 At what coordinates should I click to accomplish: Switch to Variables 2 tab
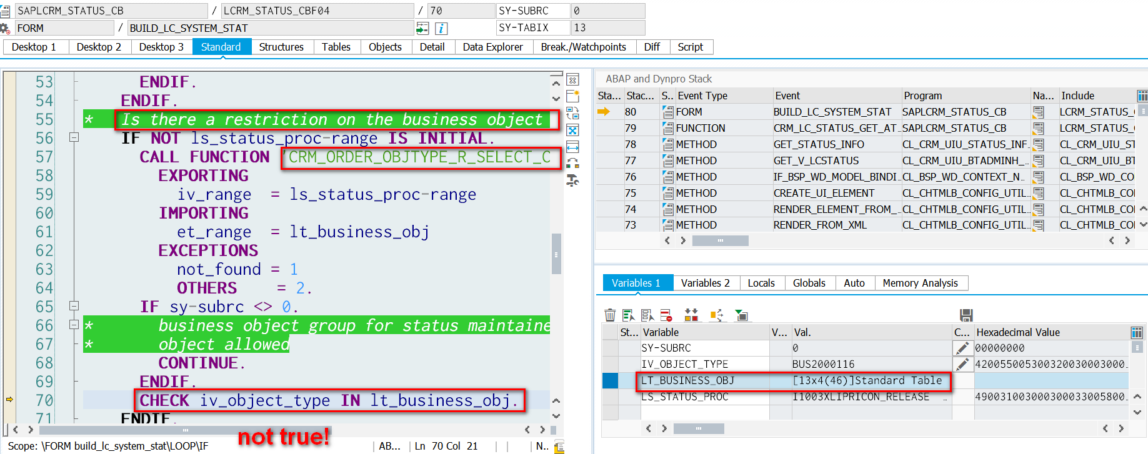pyautogui.click(x=706, y=283)
